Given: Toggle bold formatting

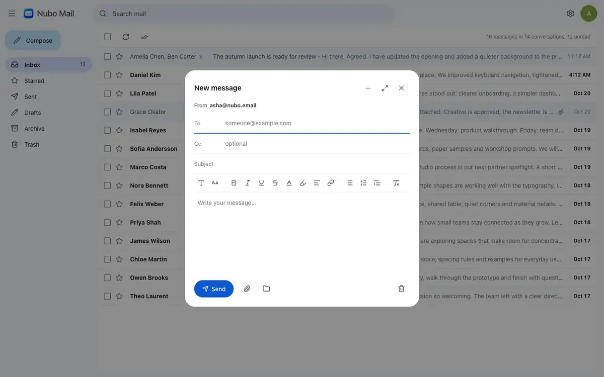Looking at the screenshot, I should click(x=234, y=183).
